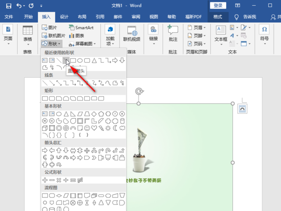
Task: Choose the first rectangle under 矩形
Action: point(45,98)
